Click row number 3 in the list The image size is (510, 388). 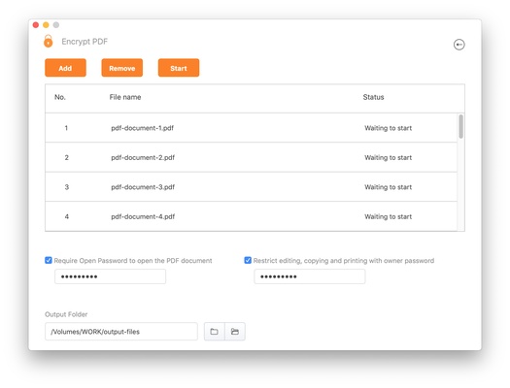(66, 187)
